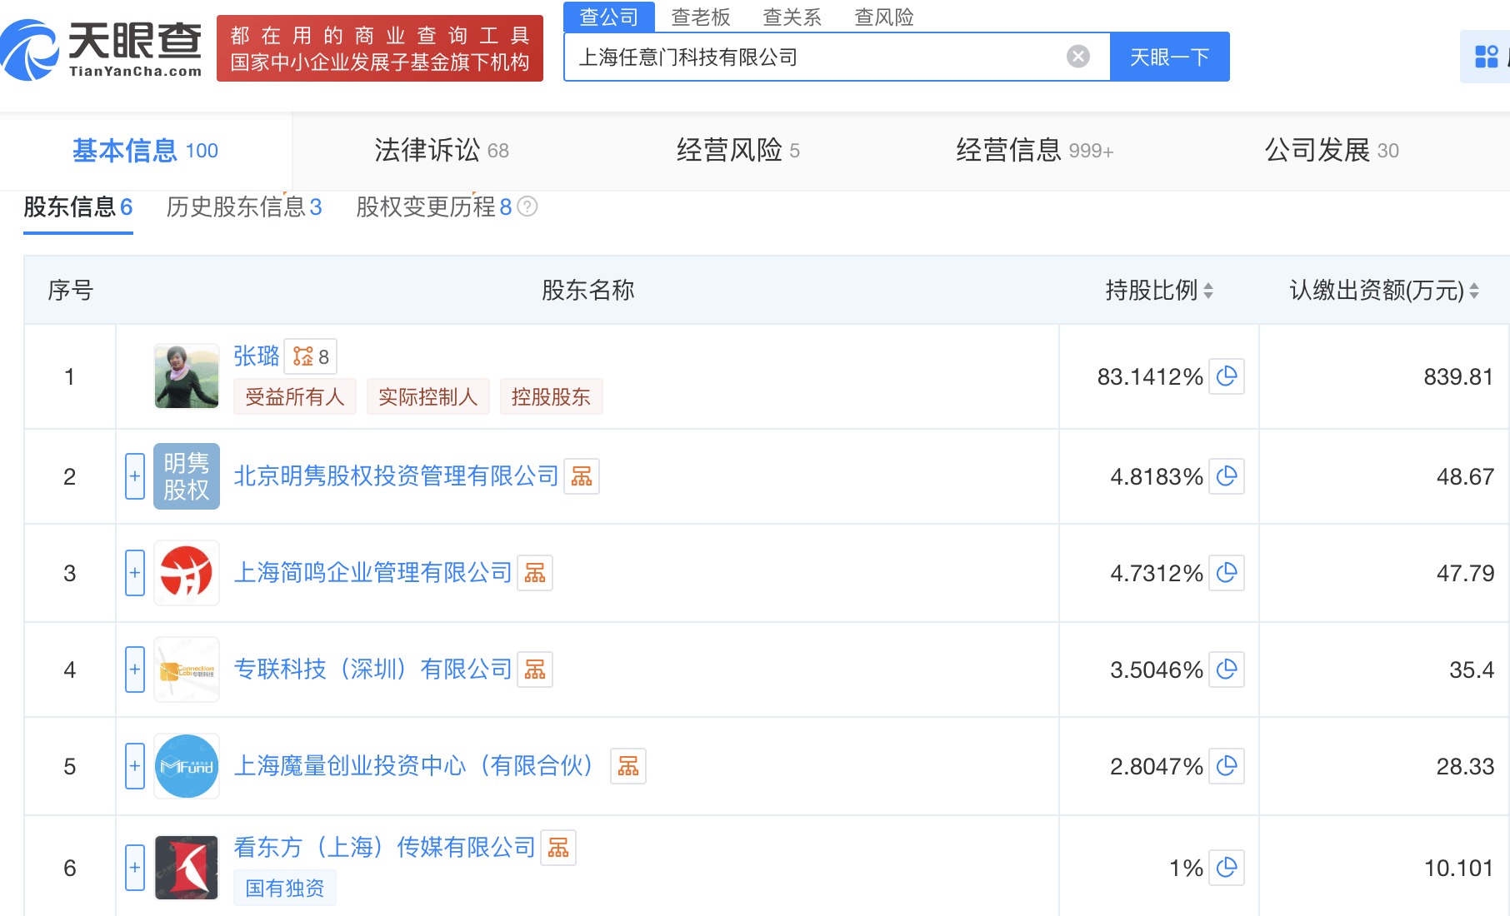Screen dimensions: 1510x916
Task: Click equity structure icon beside 北京明隽股权投资管理有限公司
Action: (581, 476)
